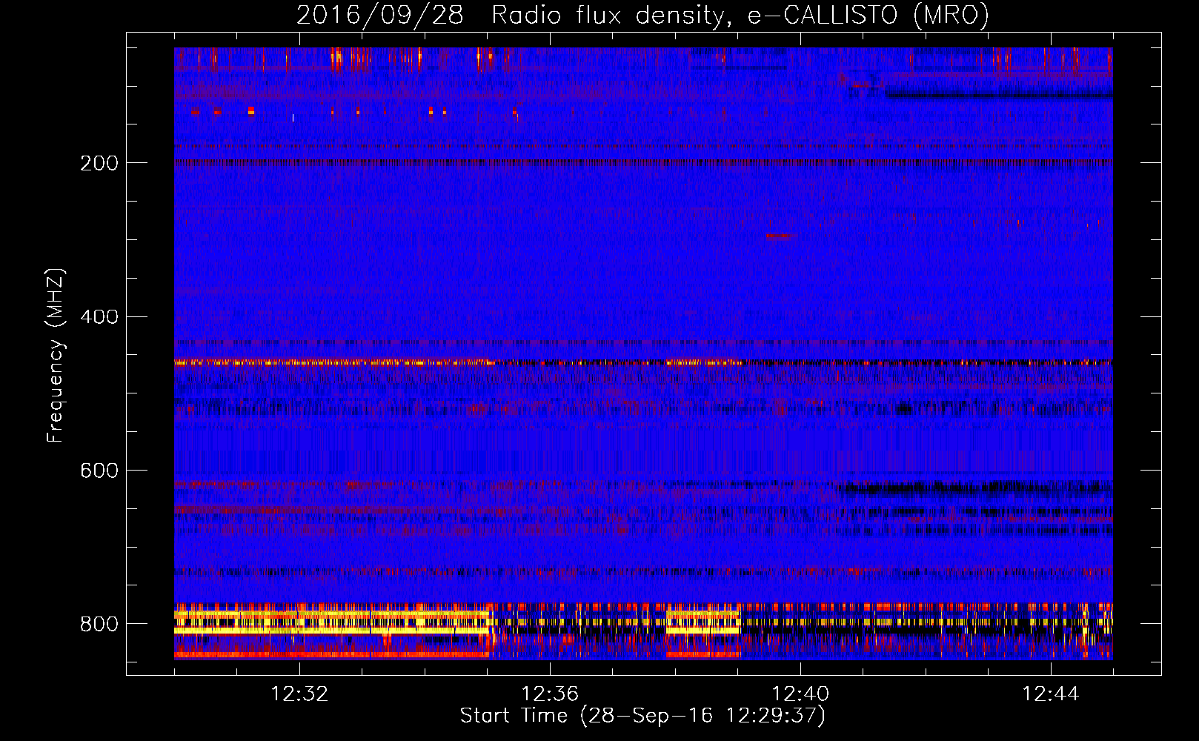1199x741 pixels.
Task: Click the 12:40 time tick label
Action: click(x=800, y=694)
